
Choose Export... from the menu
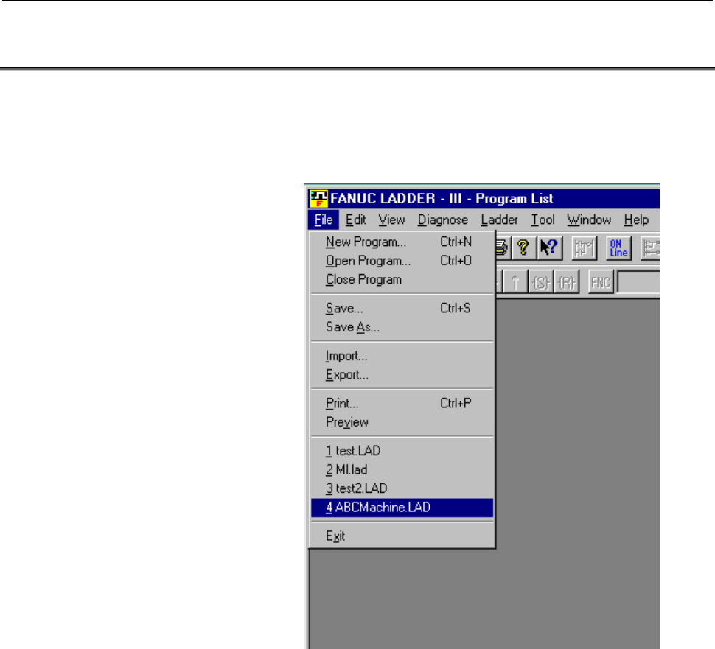pos(402,375)
